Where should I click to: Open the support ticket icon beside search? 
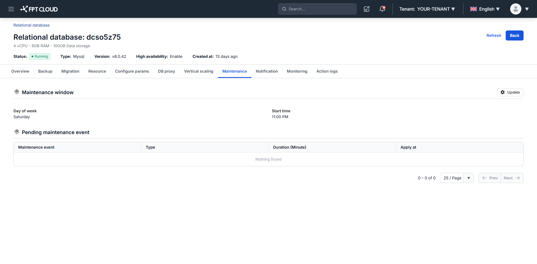[x=367, y=9]
